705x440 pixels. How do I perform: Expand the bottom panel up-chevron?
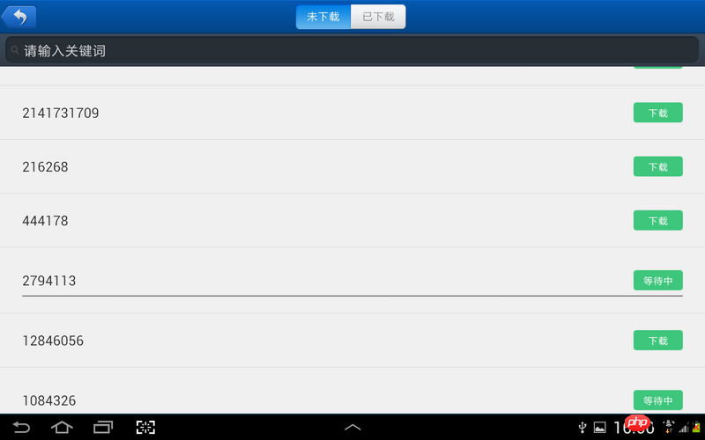pyautogui.click(x=352, y=427)
